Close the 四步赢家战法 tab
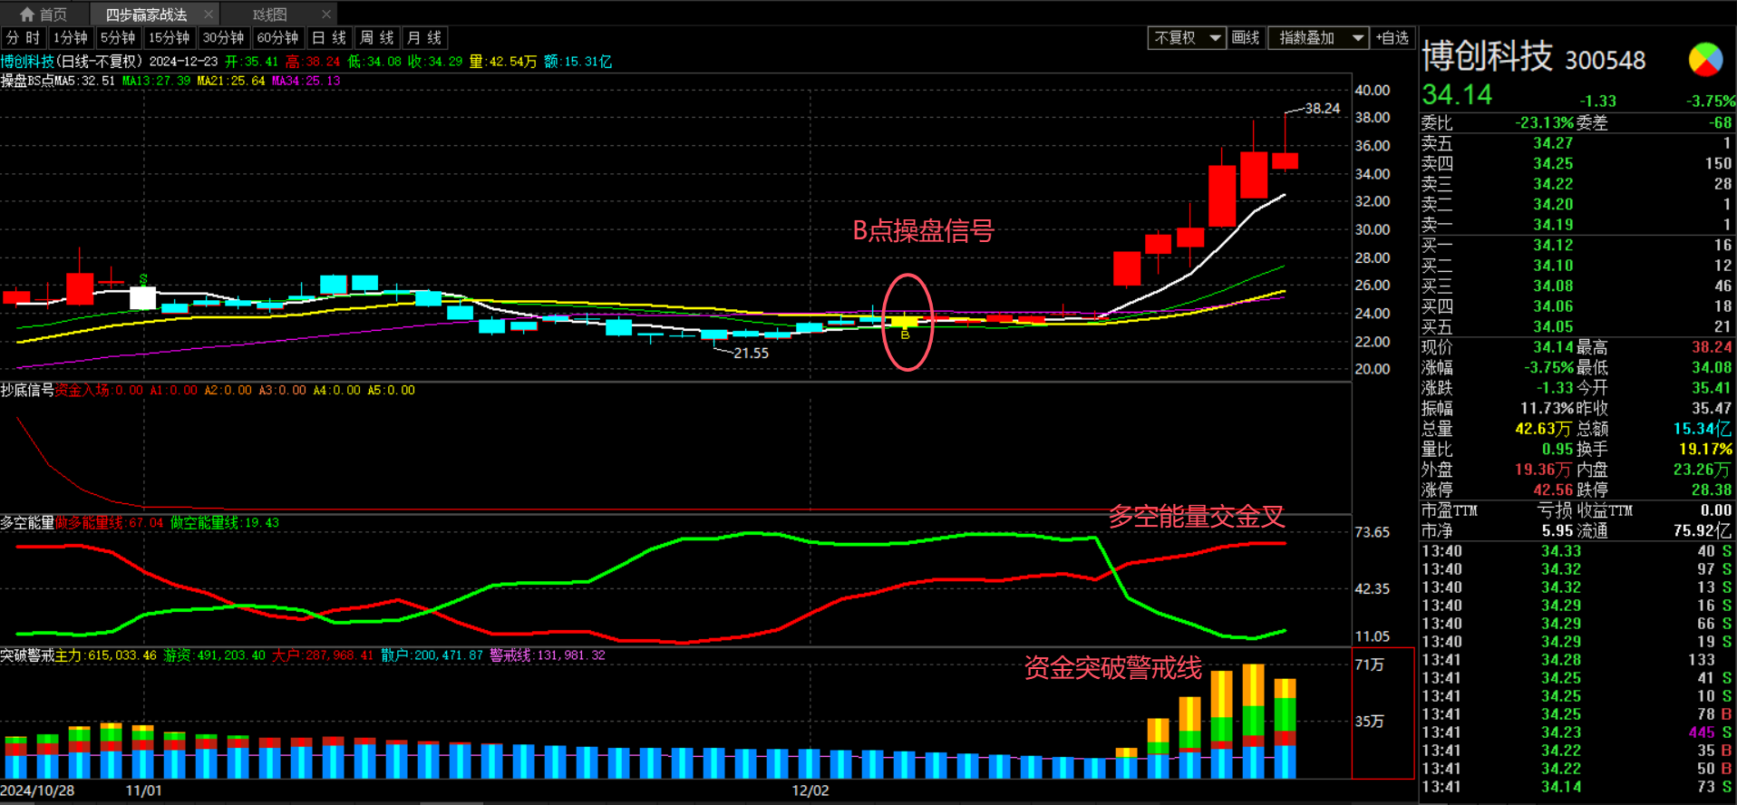Viewport: 1737px width, 805px height. (x=209, y=15)
